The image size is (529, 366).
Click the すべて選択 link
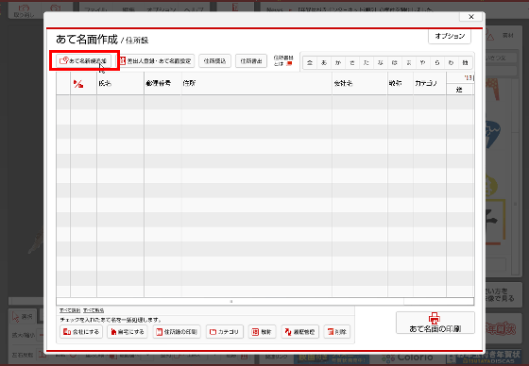[x=70, y=310]
